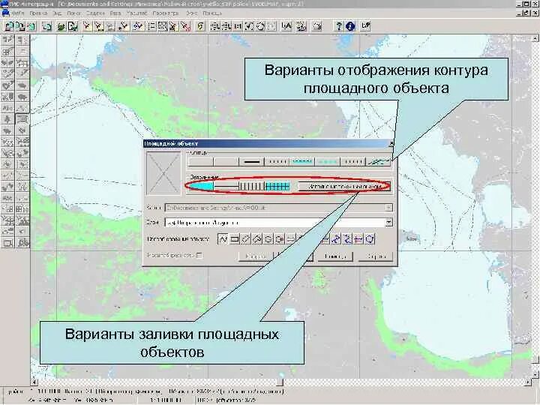Select the first empty contour style button
Image resolution: width=540 pixels, height=405 pixels.
click(x=201, y=161)
